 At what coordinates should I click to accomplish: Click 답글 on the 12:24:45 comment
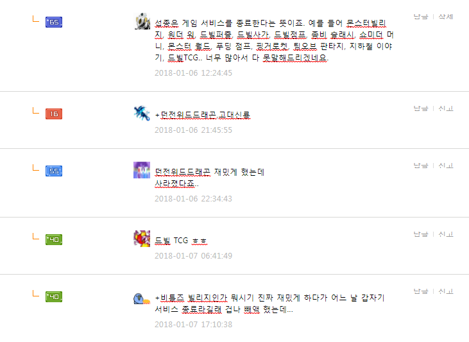point(421,17)
